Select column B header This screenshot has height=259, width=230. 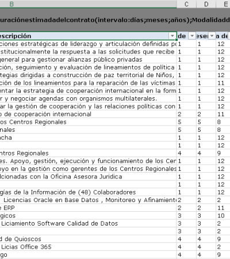[x=88, y=4]
